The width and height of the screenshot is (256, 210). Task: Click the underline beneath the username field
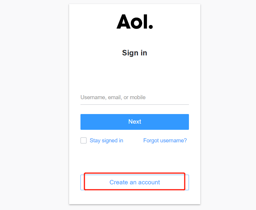pos(134,104)
